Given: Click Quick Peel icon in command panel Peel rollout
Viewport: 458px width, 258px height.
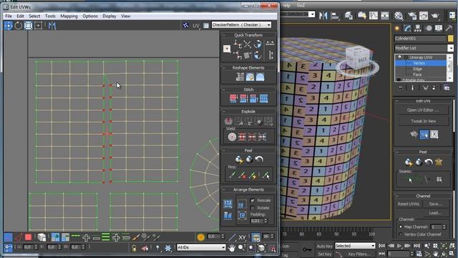Looking at the screenshot, I should (x=409, y=162).
